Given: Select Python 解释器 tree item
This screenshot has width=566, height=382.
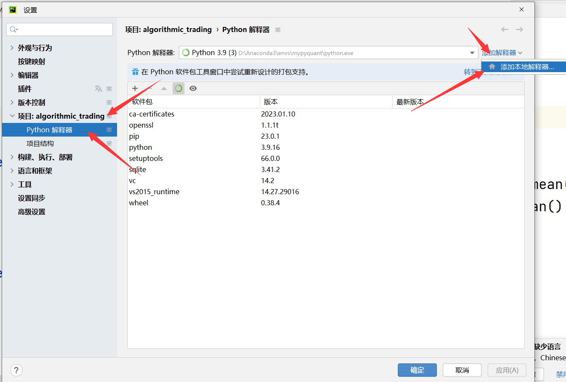Looking at the screenshot, I should tap(59, 130).
